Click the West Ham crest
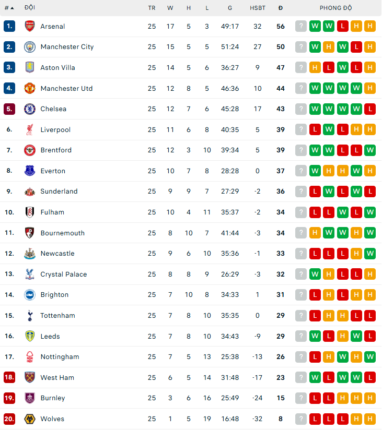Screen dimensions: 382x430 (29, 377)
